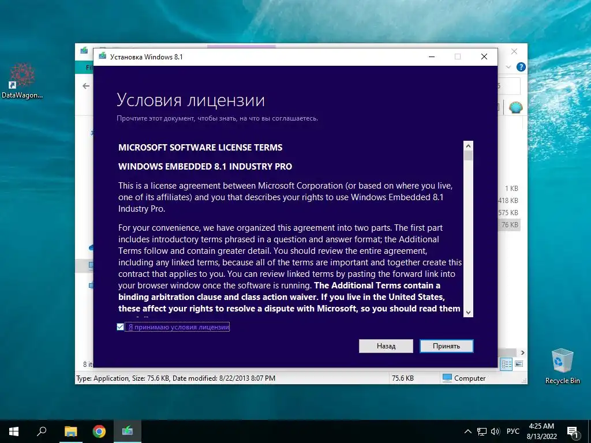Expand the Explorer ribbon chevron
The width and height of the screenshot is (591, 443).
[508, 67]
